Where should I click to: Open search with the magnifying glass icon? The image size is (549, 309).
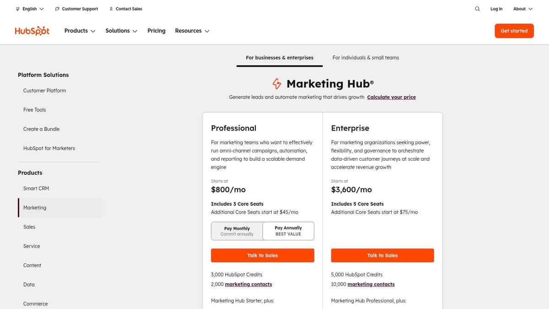[x=477, y=9]
